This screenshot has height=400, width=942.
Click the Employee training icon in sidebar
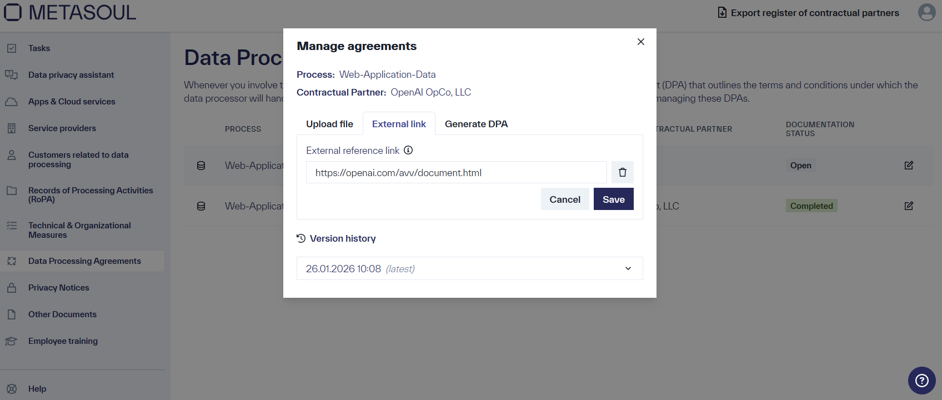click(x=12, y=341)
